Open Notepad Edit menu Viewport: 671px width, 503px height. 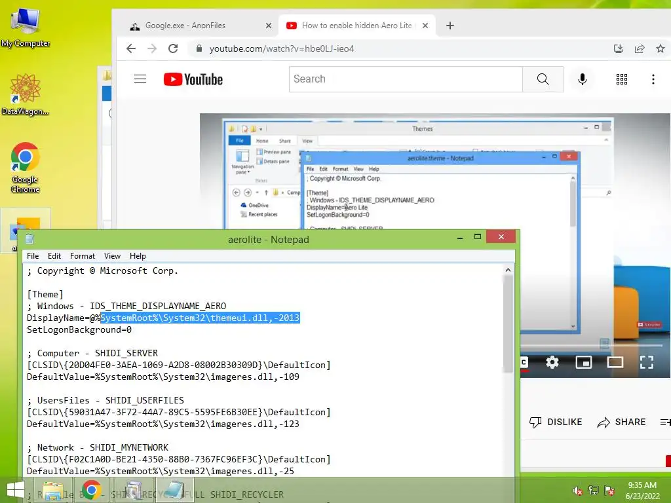pyautogui.click(x=54, y=256)
